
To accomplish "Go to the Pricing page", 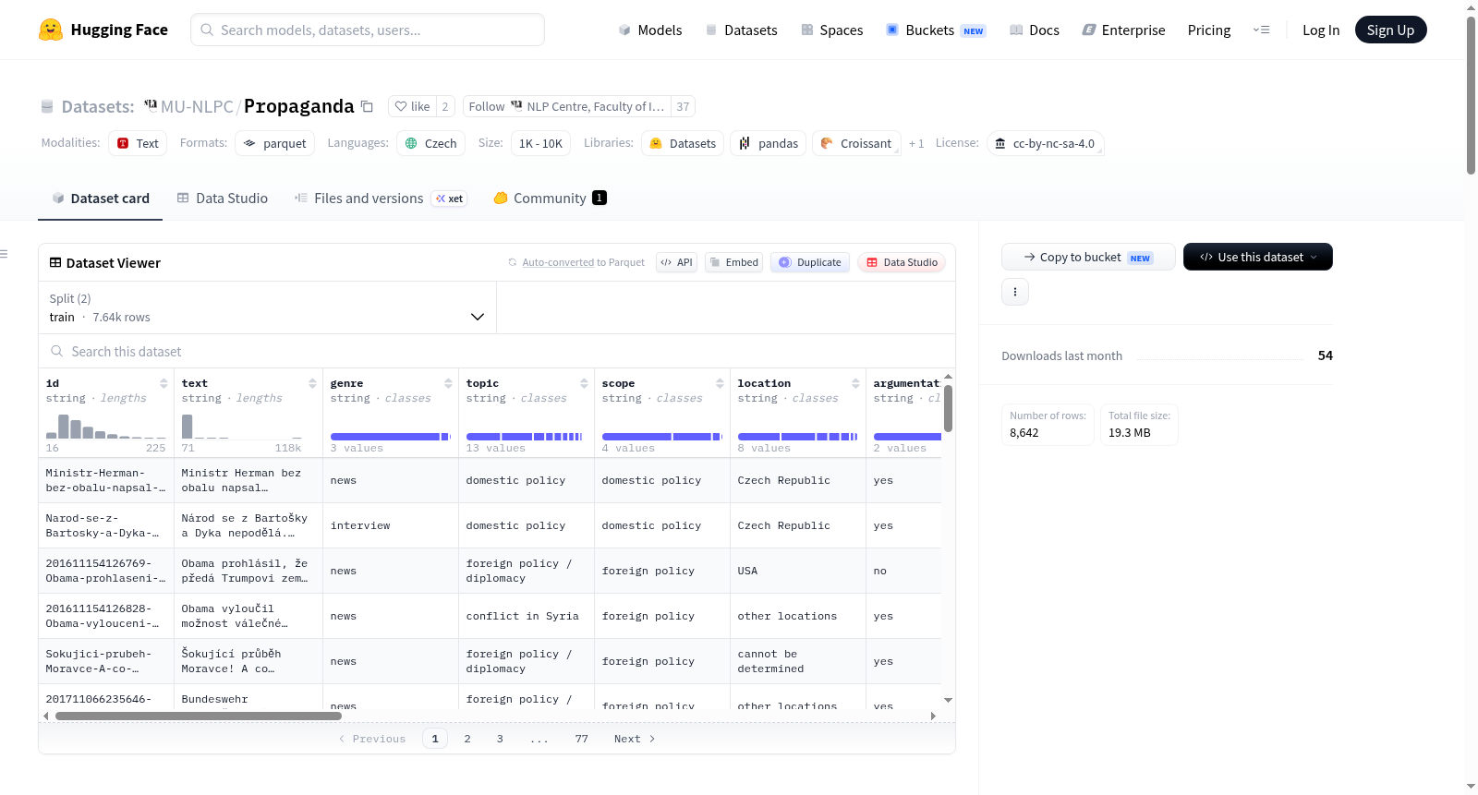I will tap(1209, 30).
